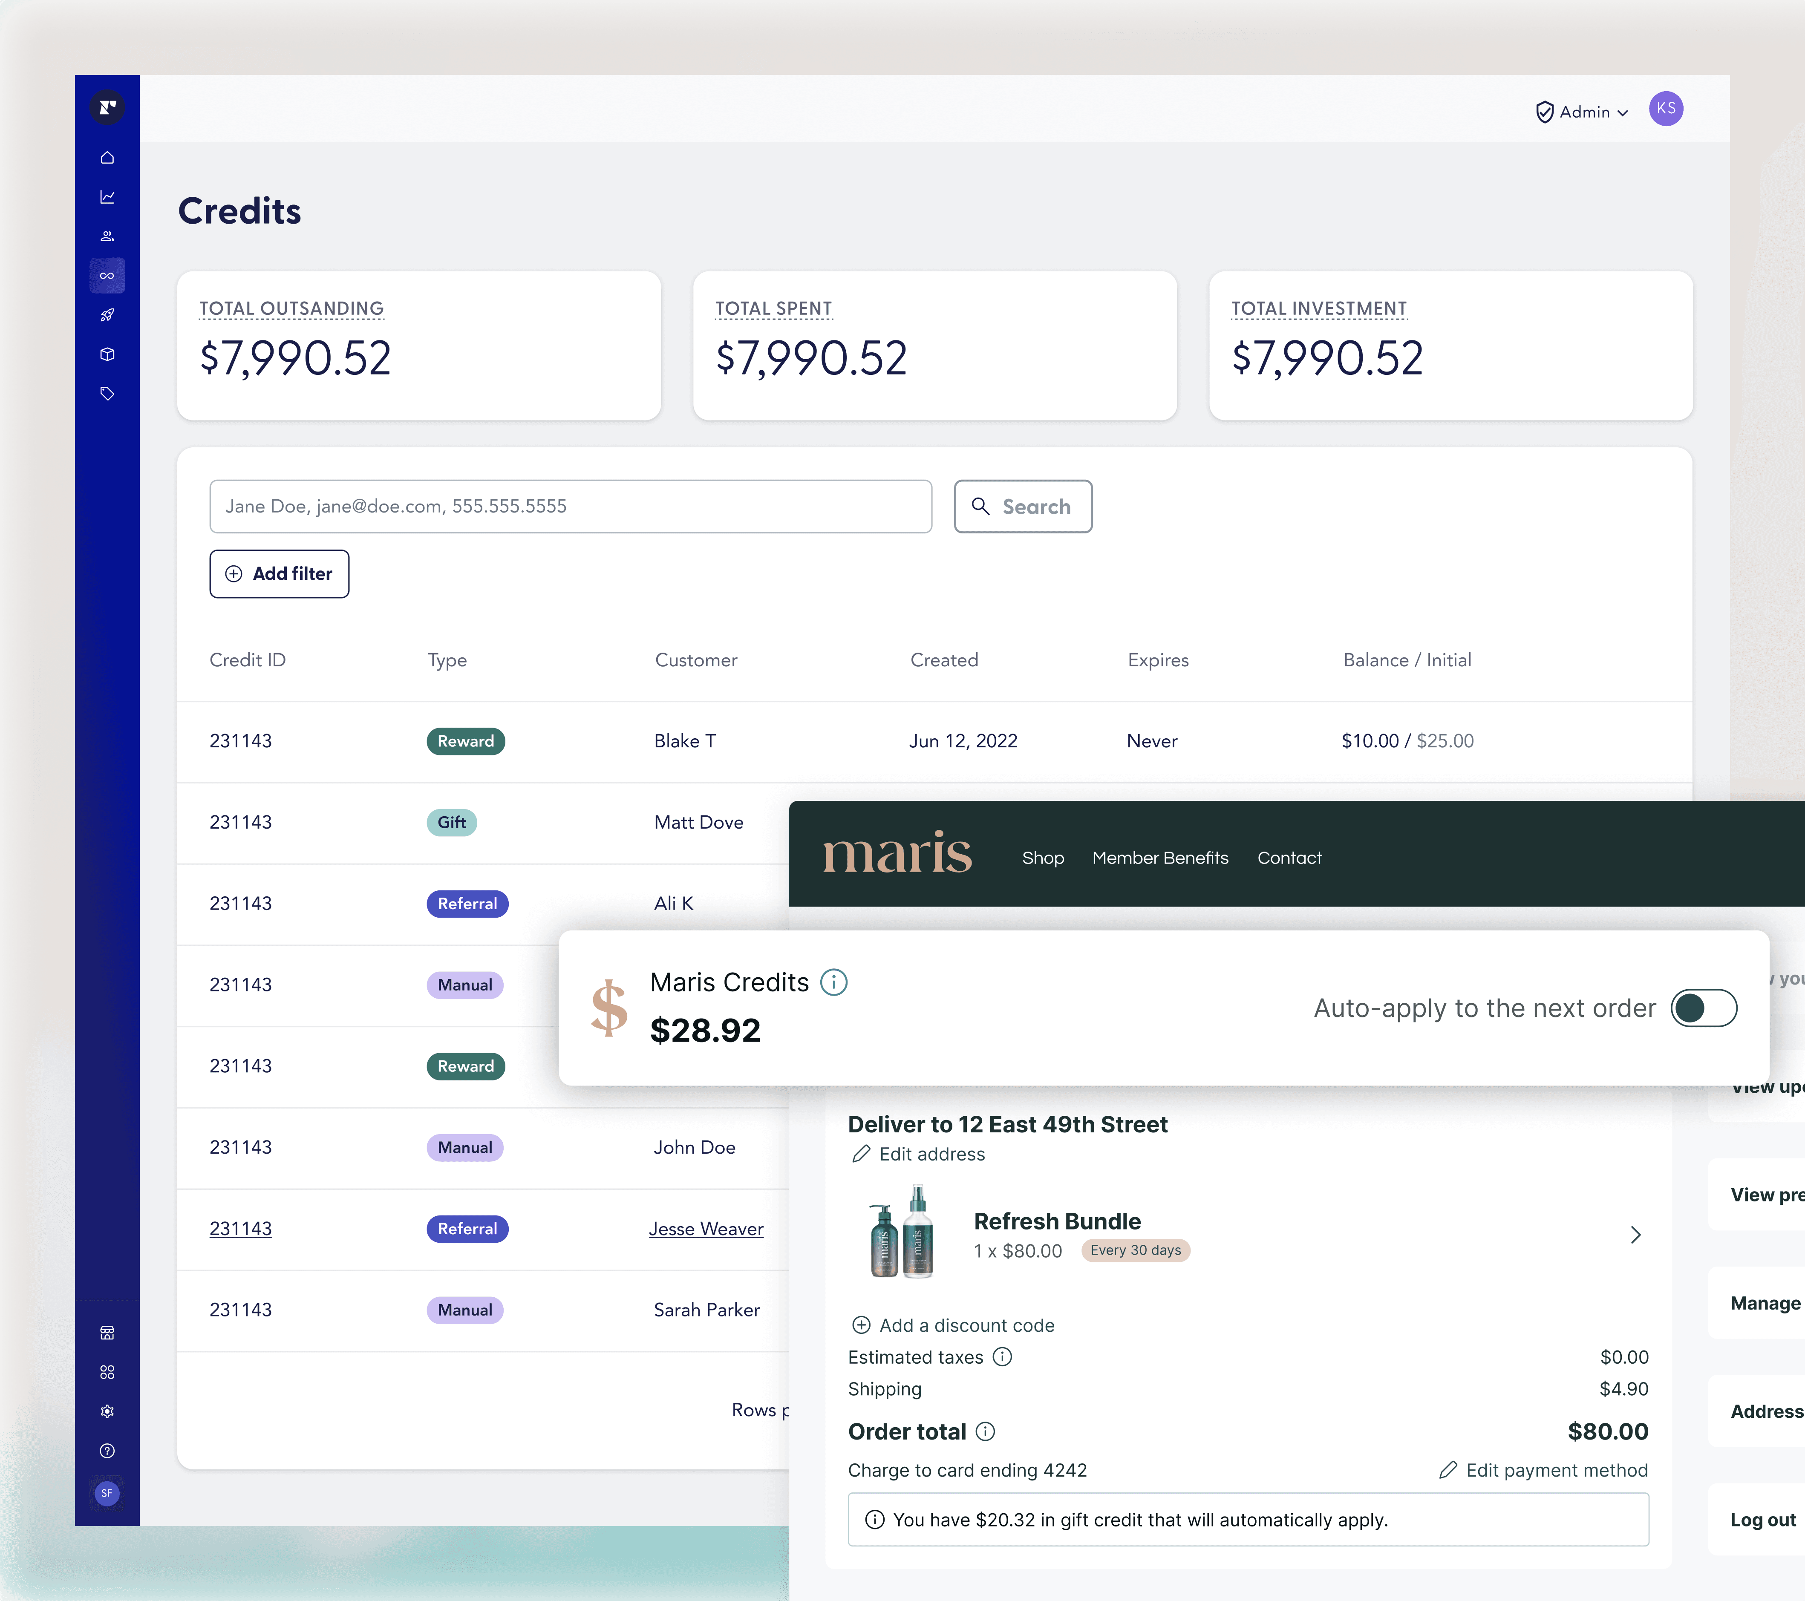Click the Every 30 days frequency badge
Image resolution: width=1805 pixels, height=1601 pixels.
pyautogui.click(x=1136, y=1250)
